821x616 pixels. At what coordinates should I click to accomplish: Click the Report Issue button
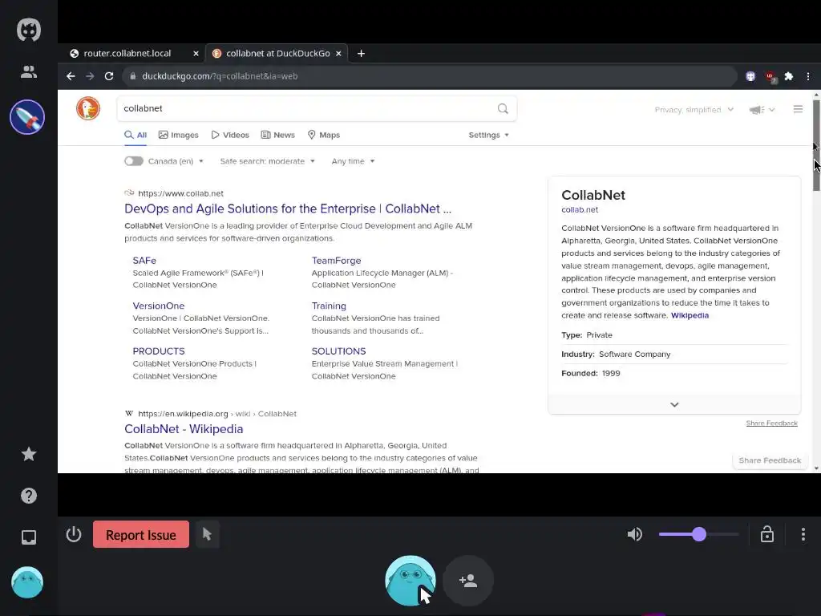tap(141, 534)
